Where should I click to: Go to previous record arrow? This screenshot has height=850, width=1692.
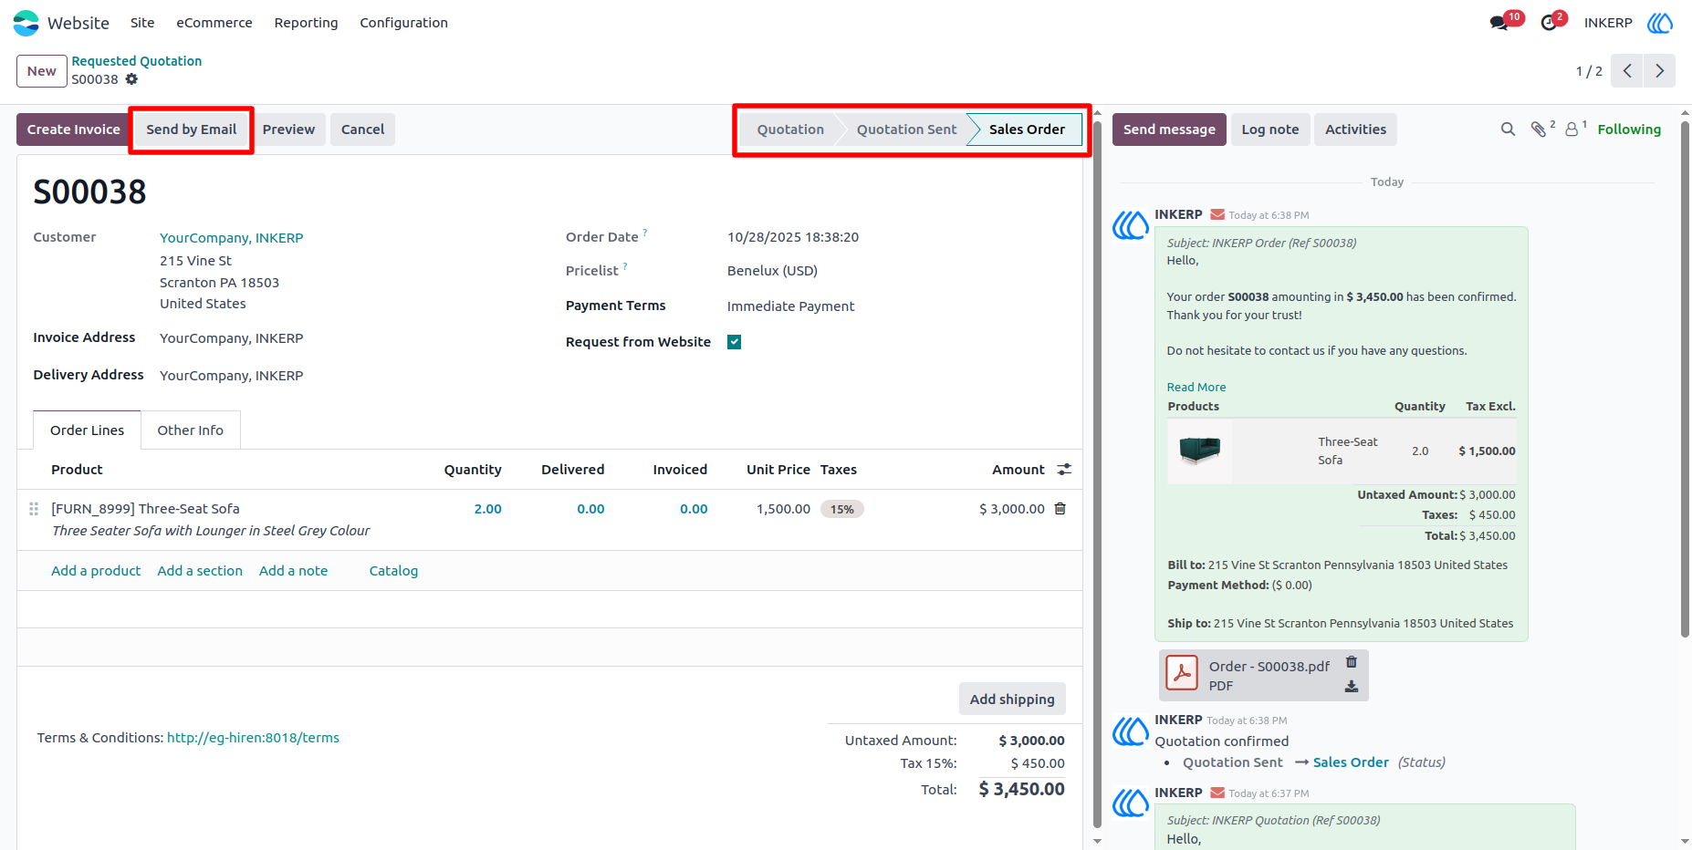pyautogui.click(x=1627, y=71)
